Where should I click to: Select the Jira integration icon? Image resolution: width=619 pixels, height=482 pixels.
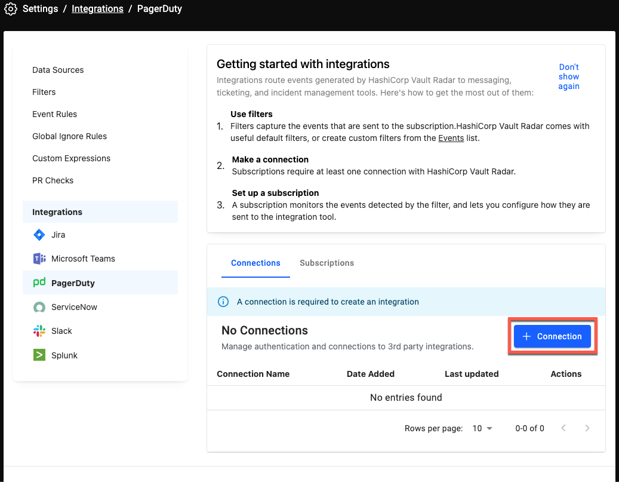click(39, 235)
